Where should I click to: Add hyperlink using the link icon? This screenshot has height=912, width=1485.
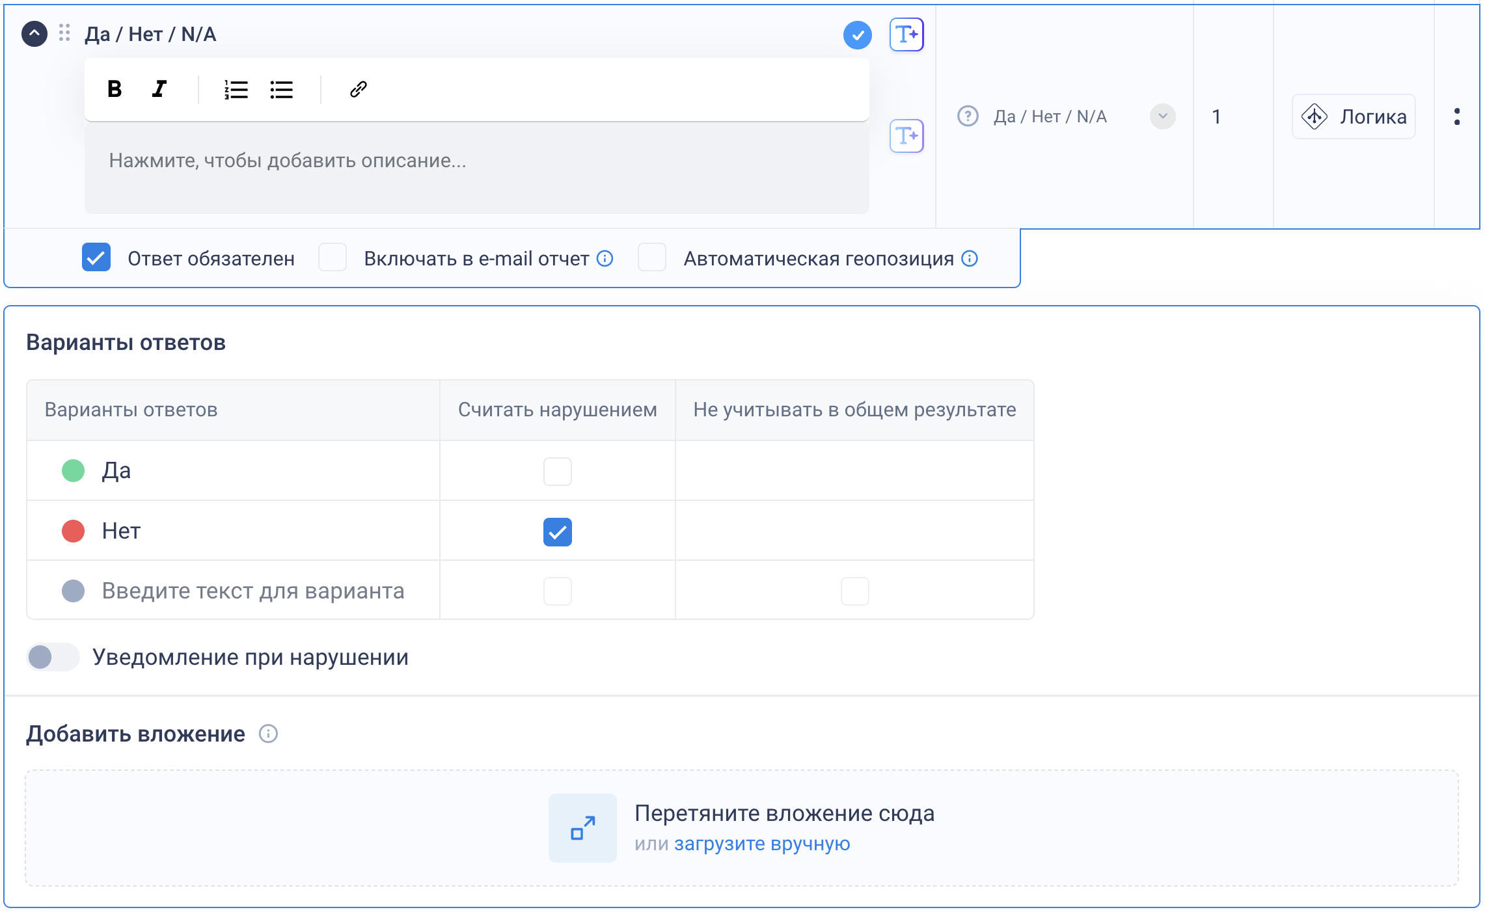tap(359, 89)
